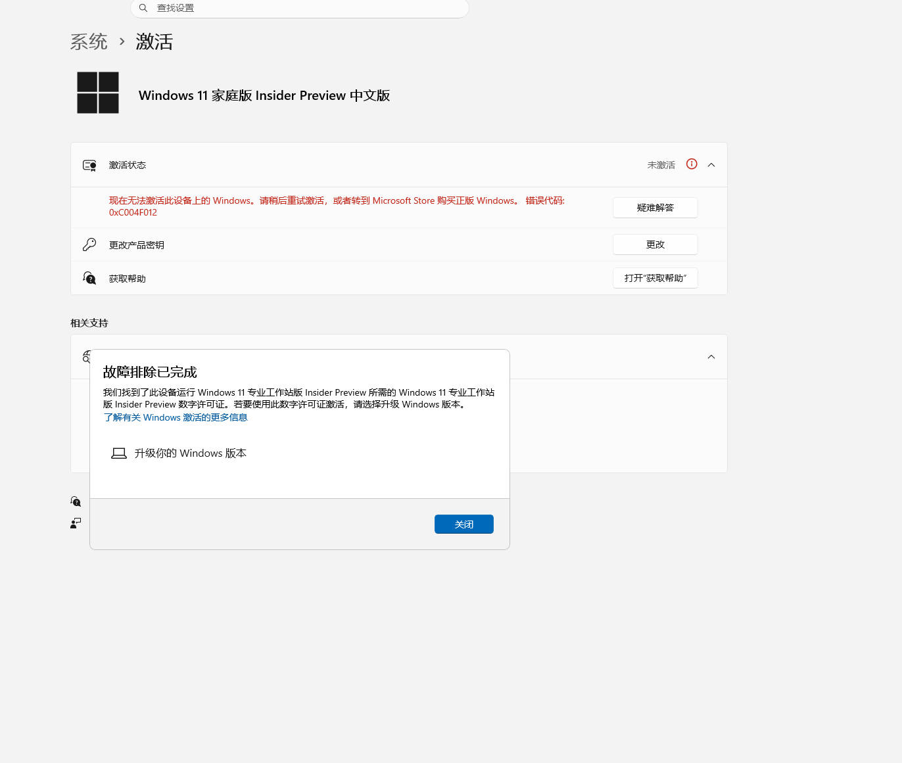This screenshot has width=902, height=763.
Task: Focus the 查找设置 search field
Action: tap(300, 8)
